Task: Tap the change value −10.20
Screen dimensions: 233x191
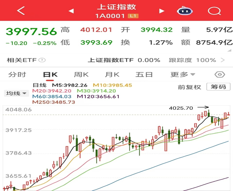Action: pos(16,43)
